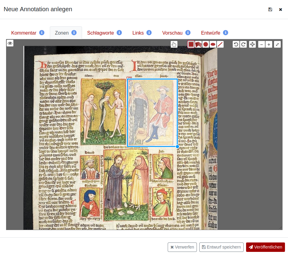The height and width of the screenshot is (254, 288).
Task: Show info for the Links tab
Action: tap(149, 33)
